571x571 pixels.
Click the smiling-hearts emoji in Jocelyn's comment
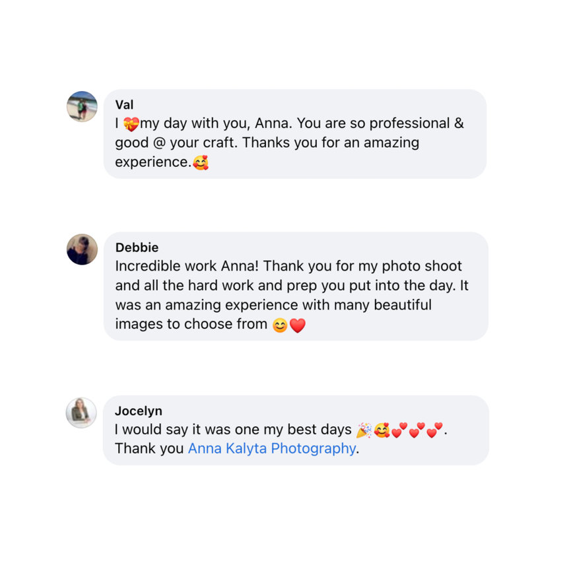[x=382, y=430]
